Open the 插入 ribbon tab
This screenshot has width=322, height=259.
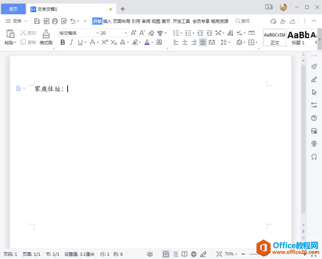pyautogui.click(x=107, y=21)
